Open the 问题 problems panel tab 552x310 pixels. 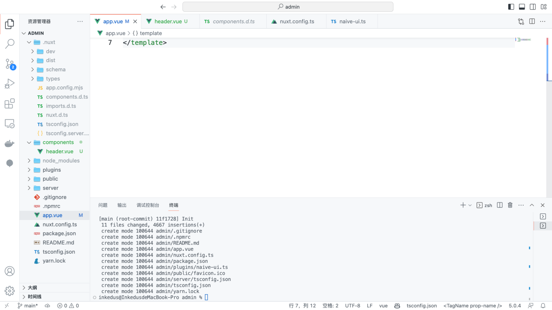point(103,205)
